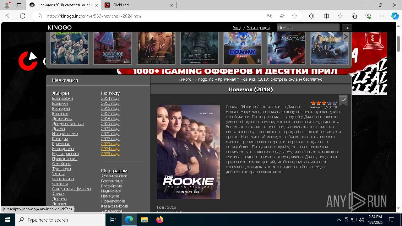Viewport: 402px width, 226px height.
Task: Open the Фантастика genre link
Action: click(x=63, y=179)
